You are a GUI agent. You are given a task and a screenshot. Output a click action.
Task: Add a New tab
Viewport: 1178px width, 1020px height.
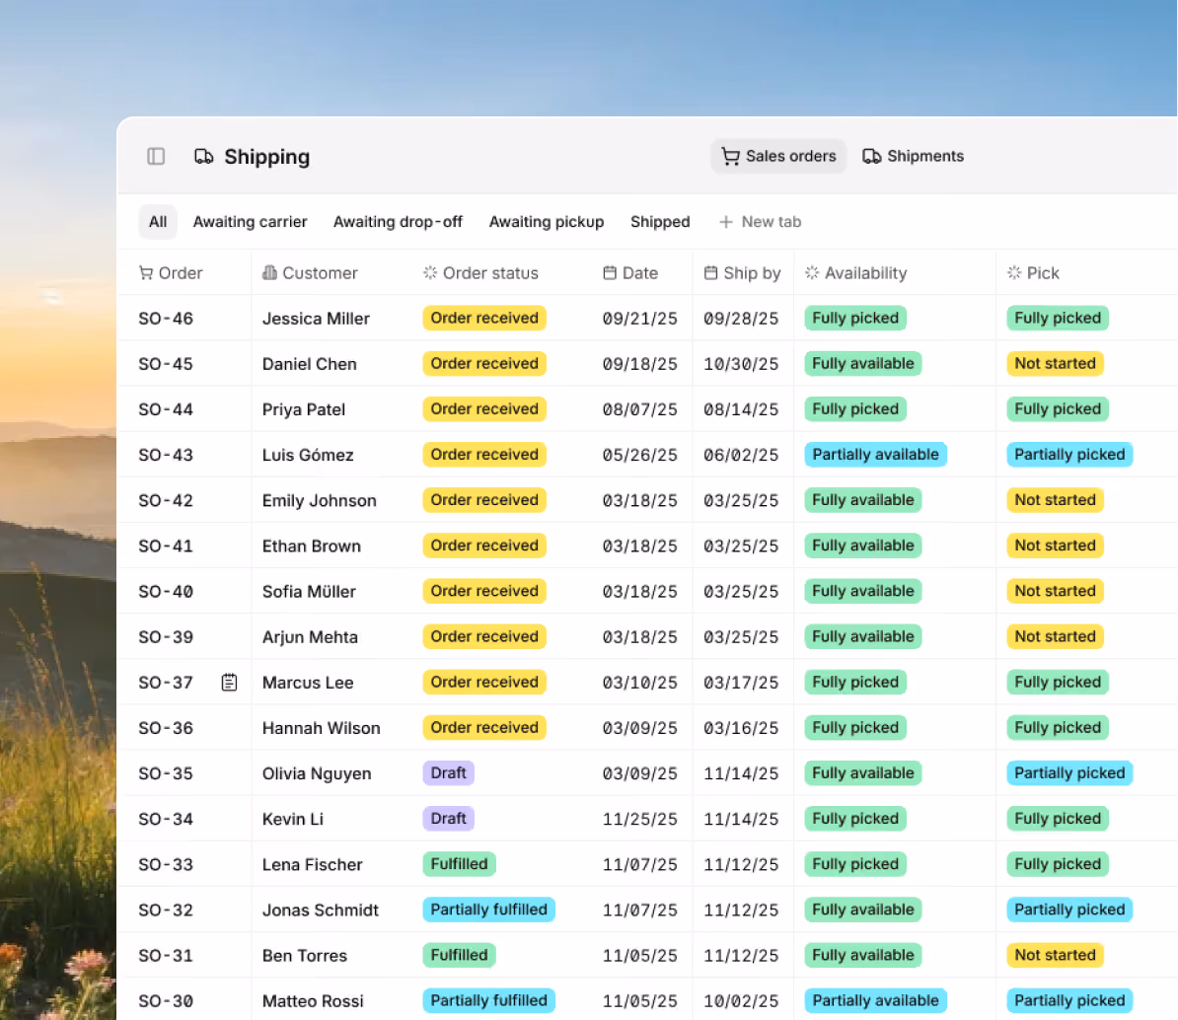click(x=761, y=222)
